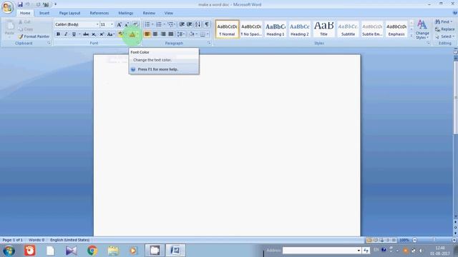This screenshot has width=458, height=257.
Task: Click the zoom slider handle
Action: (x=434, y=240)
